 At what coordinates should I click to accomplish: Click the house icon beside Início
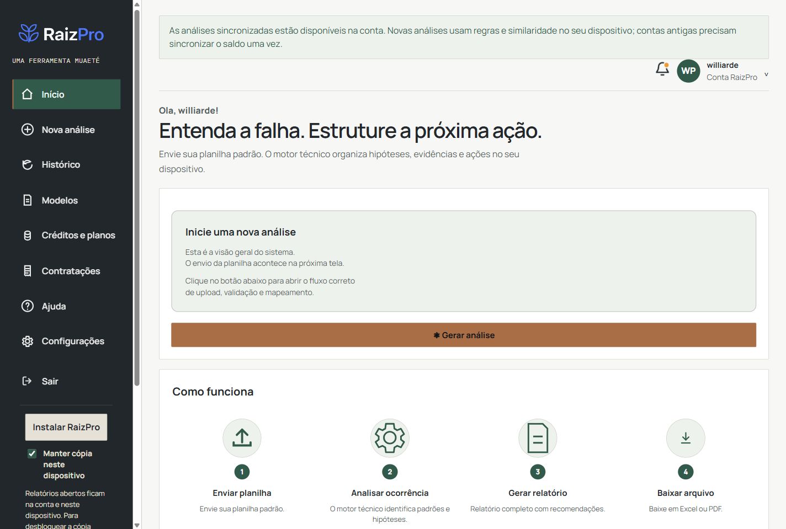tap(27, 94)
